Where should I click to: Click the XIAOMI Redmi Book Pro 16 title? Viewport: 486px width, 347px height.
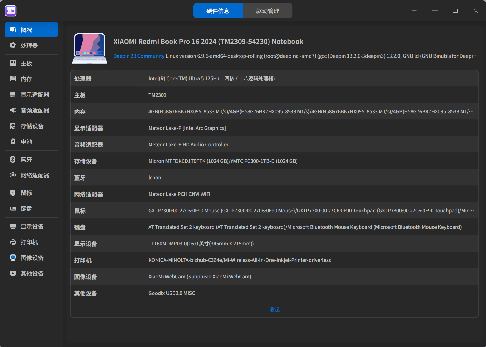pos(208,42)
